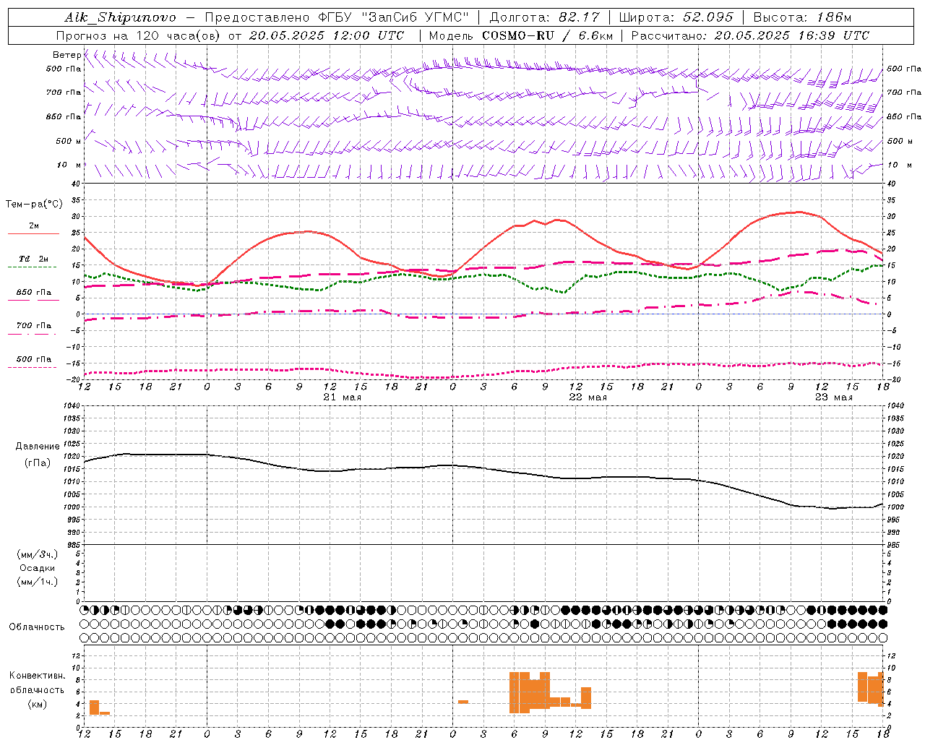925x740 pixels.
Task: Click the Облачность panel label
Action: click(37, 627)
